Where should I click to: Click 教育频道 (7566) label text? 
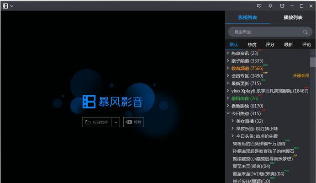click(248, 68)
